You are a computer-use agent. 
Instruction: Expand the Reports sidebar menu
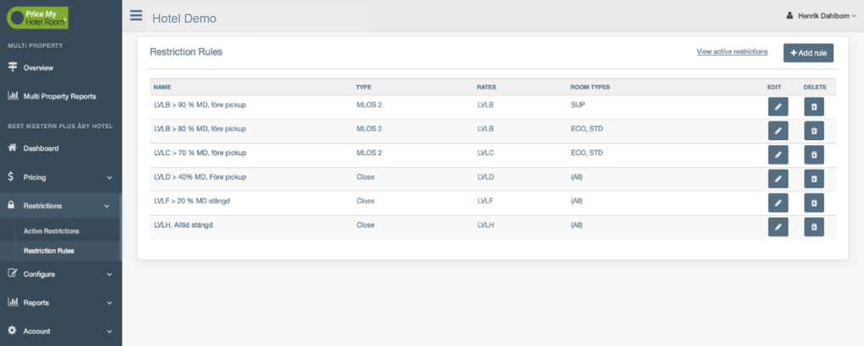tap(59, 302)
